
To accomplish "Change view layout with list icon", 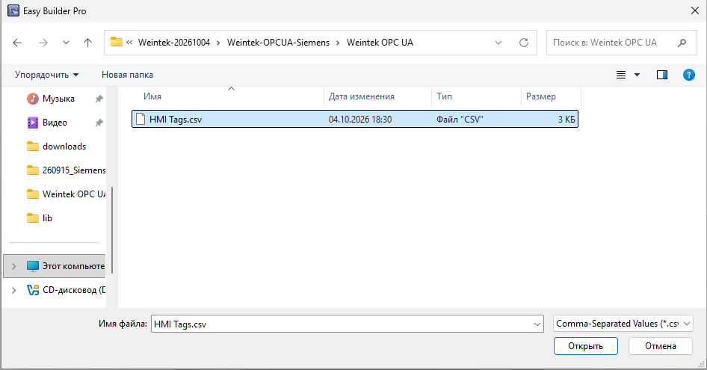I will click(621, 75).
